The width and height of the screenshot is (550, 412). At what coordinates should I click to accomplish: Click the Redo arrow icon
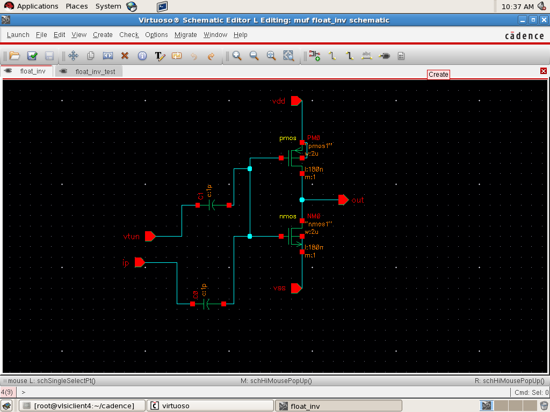211,56
